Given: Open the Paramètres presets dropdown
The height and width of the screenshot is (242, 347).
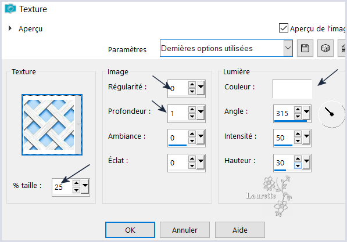Looking at the screenshot, I should (x=288, y=48).
